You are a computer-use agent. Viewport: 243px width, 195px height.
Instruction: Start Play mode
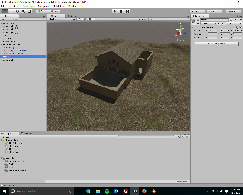pos(115,11)
